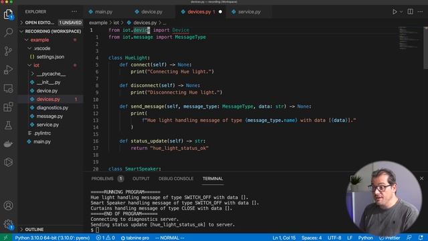Click the class HueLight code line
428x241 pixels.
click(129, 58)
